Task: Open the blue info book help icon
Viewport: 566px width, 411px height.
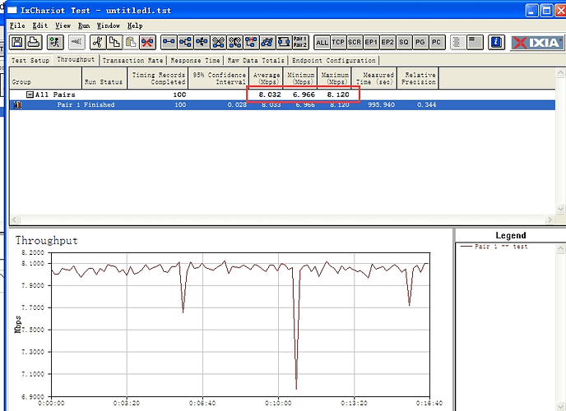Action: [496, 42]
